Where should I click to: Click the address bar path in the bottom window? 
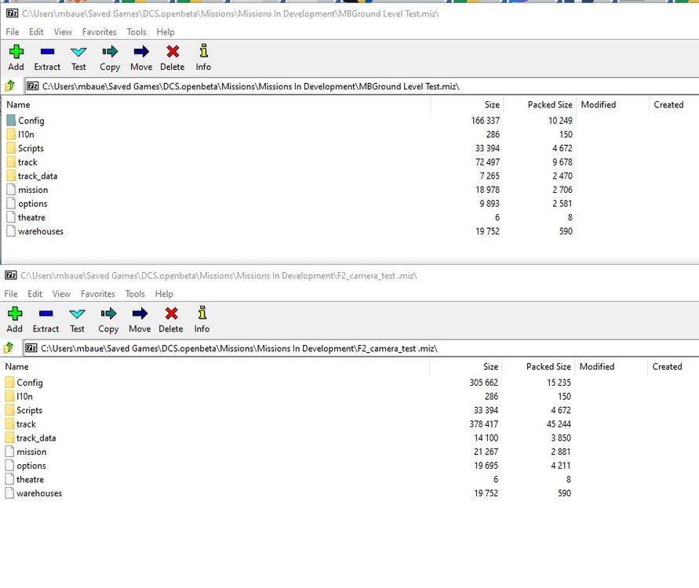[235, 347]
